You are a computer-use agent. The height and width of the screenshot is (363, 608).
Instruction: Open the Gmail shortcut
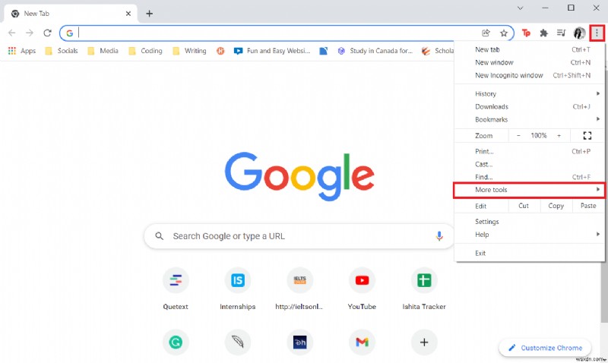click(362, 342)
